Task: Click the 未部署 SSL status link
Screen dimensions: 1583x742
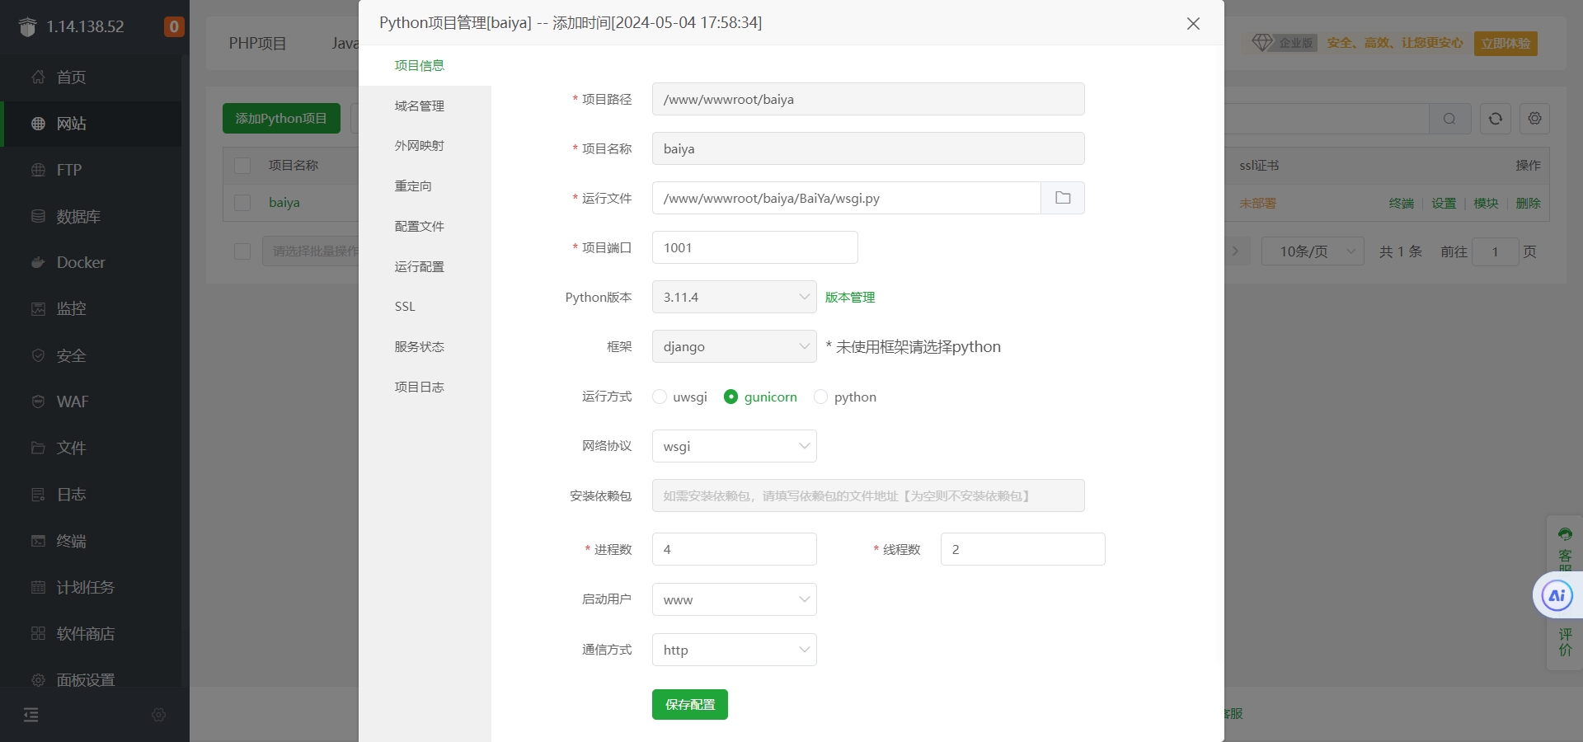Action: pos(1257,203)
